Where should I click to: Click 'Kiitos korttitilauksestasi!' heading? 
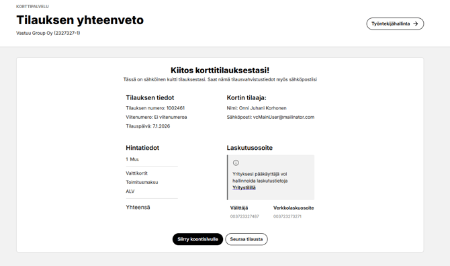220,71
